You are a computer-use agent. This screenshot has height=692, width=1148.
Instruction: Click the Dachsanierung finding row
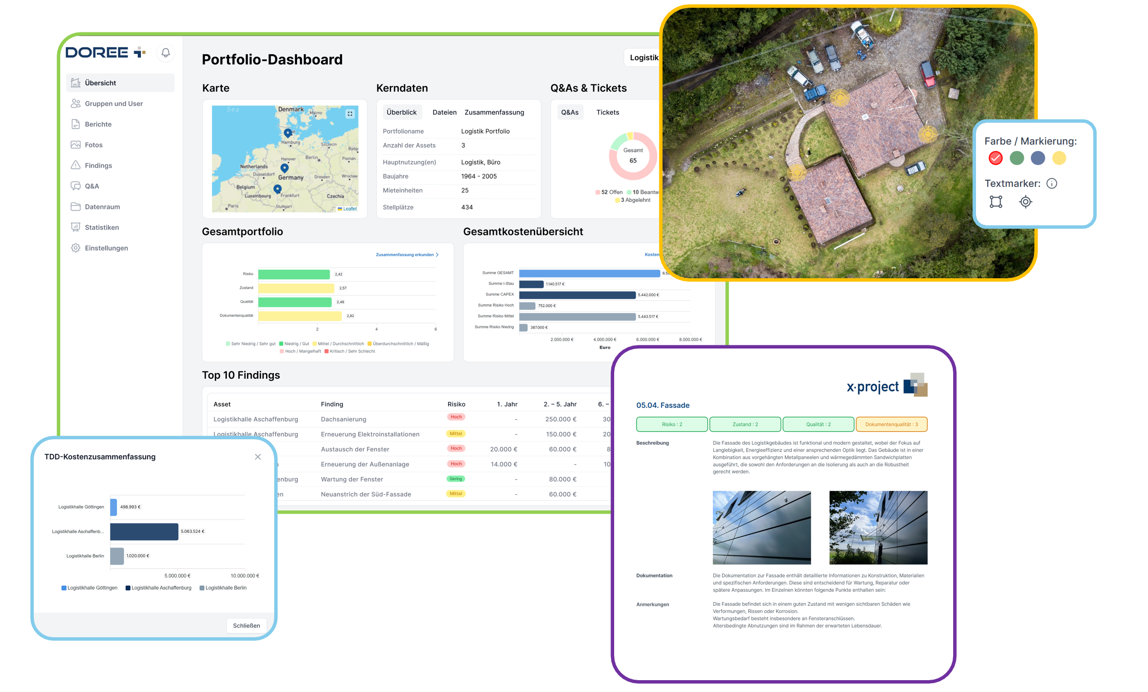point(410,419)
